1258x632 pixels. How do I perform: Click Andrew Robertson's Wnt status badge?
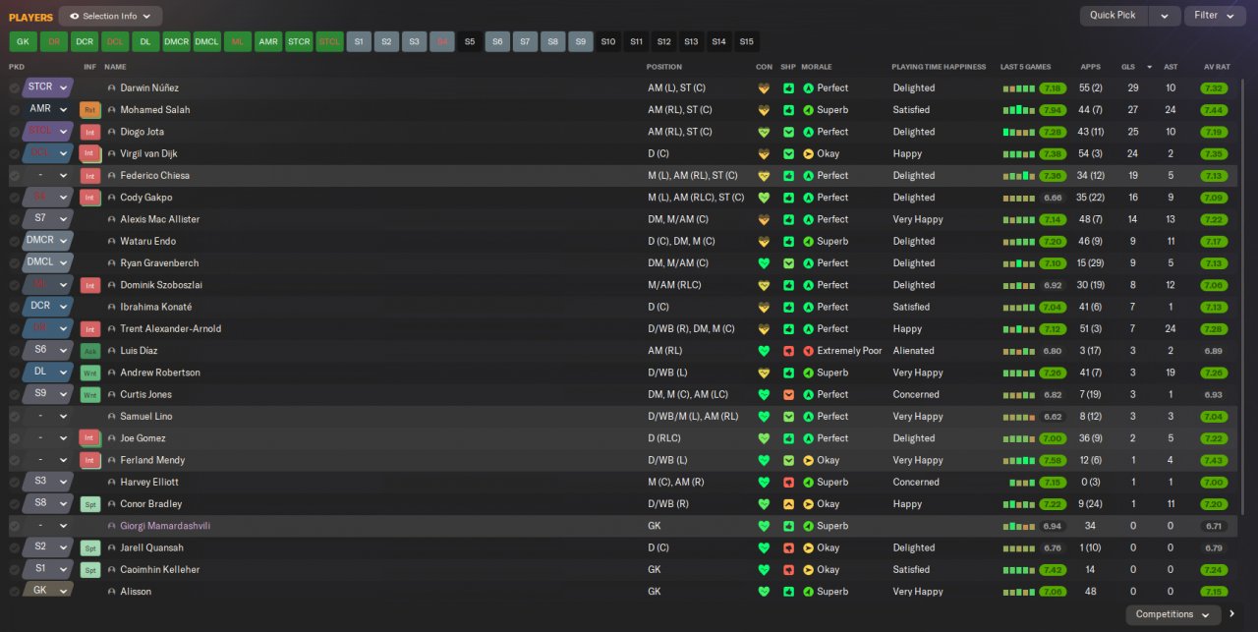(90, 373)
